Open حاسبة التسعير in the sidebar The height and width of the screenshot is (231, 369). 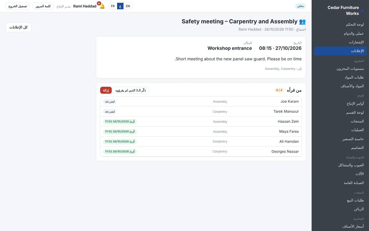[340, 139]
